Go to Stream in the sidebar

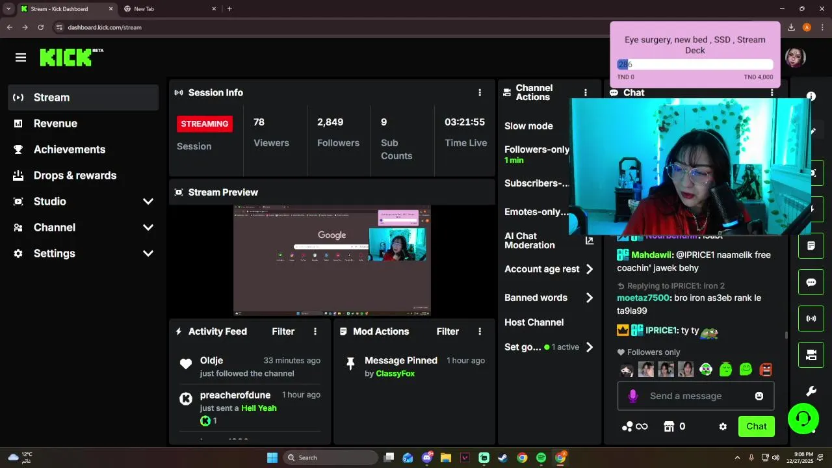[x=83, y=97]
